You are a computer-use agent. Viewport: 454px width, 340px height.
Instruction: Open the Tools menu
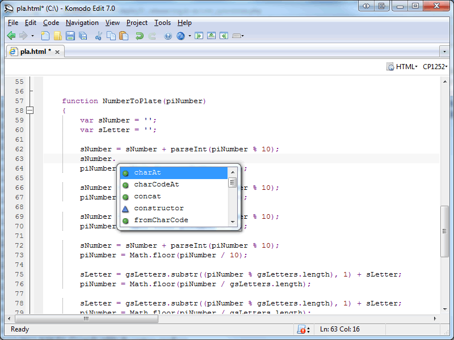[162, 23]
